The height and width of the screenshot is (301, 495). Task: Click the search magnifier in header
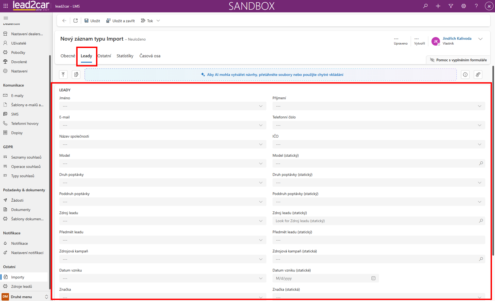tap(425, 6)
